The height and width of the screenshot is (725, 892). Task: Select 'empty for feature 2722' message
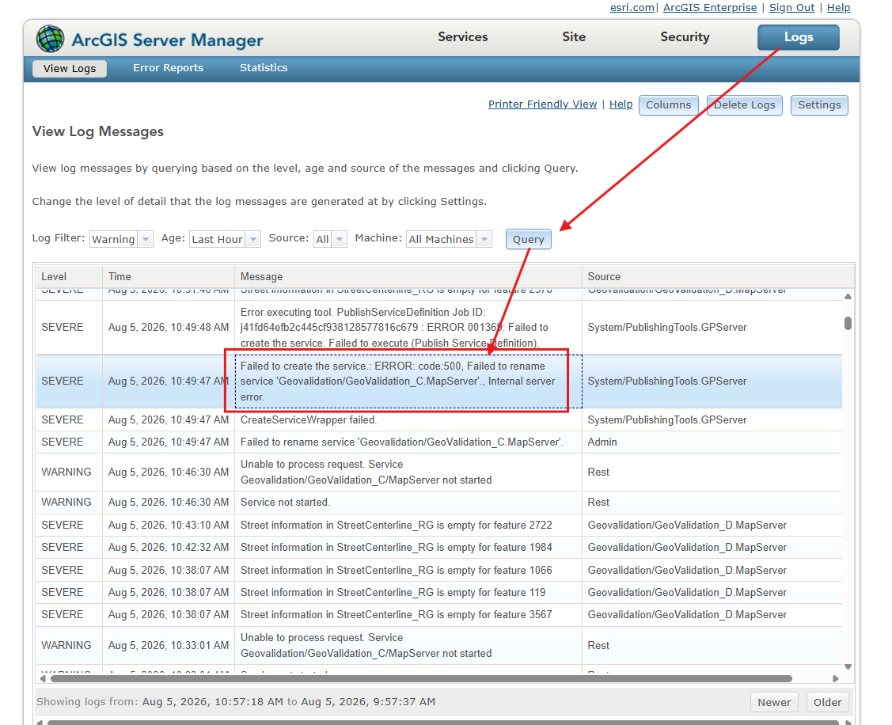tap(408, 526)
